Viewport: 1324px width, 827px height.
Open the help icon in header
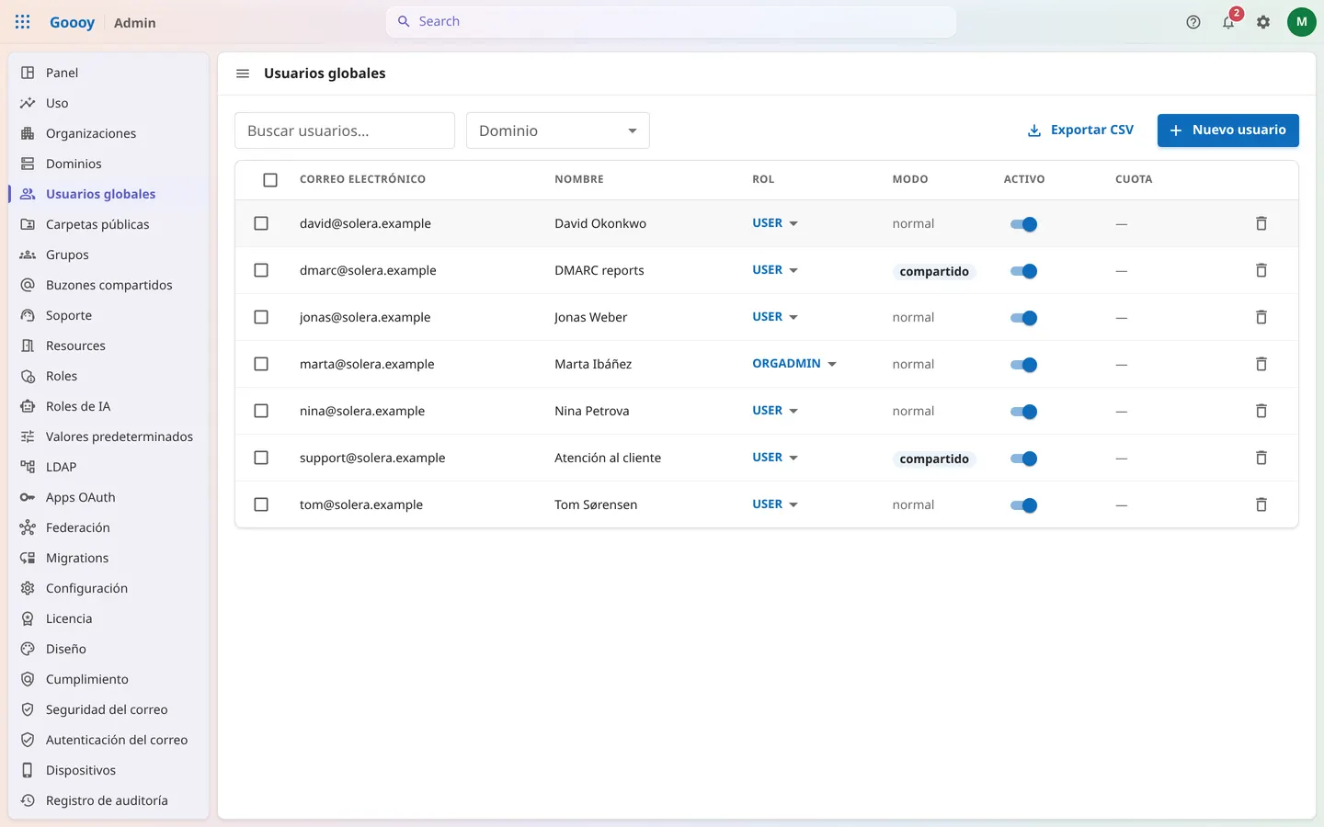click(1193, 22)
